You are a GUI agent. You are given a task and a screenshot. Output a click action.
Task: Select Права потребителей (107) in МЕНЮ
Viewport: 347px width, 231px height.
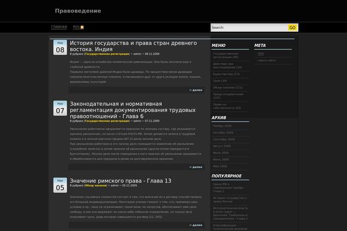point(228,96)
